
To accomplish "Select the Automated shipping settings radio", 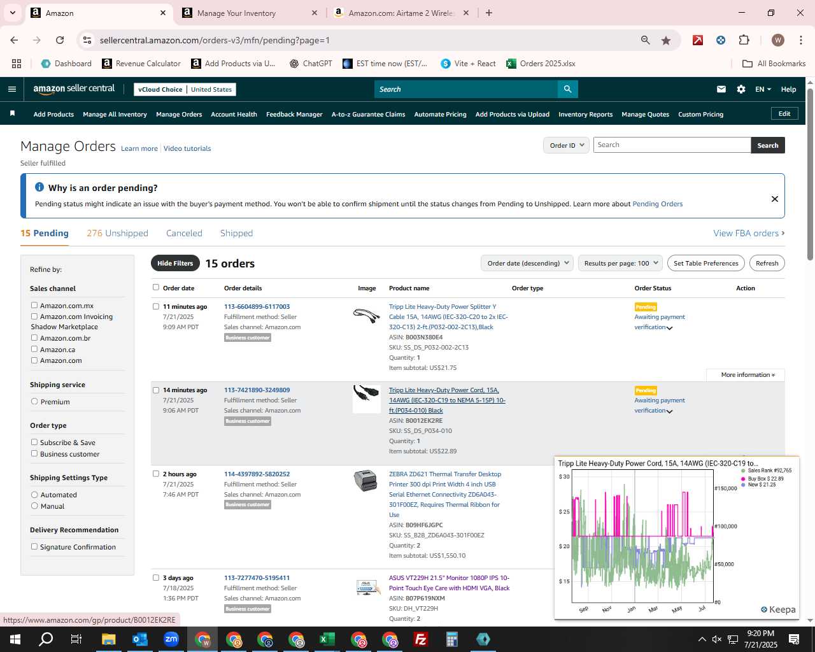I will [x=34, y=495].
